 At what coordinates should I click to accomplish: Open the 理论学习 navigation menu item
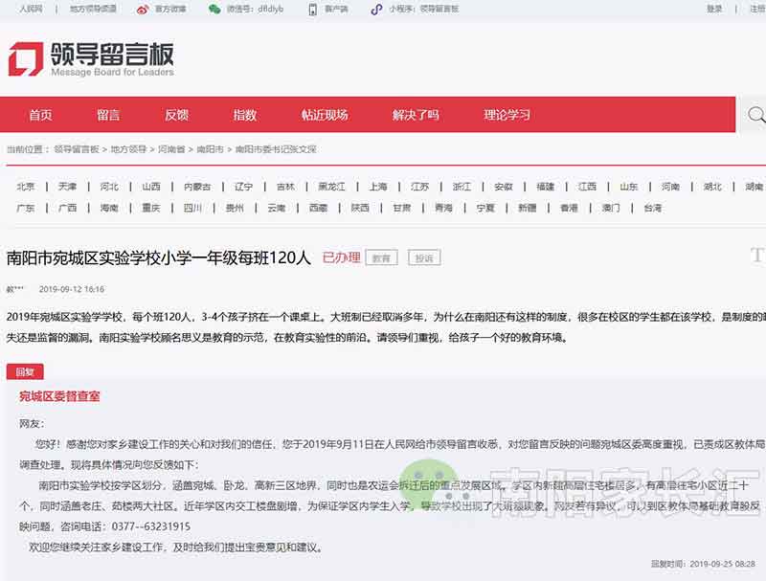pos(508,114)
